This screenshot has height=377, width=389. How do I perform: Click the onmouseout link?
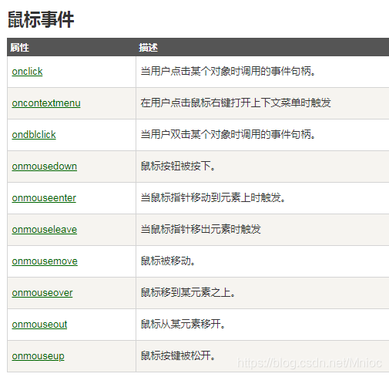tap(39, 325)
